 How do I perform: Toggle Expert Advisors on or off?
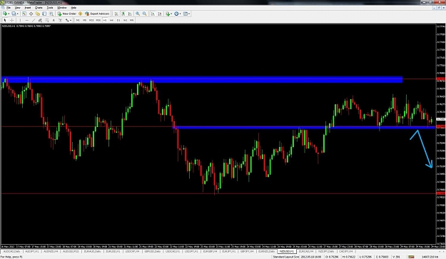(x=97, y=14)
